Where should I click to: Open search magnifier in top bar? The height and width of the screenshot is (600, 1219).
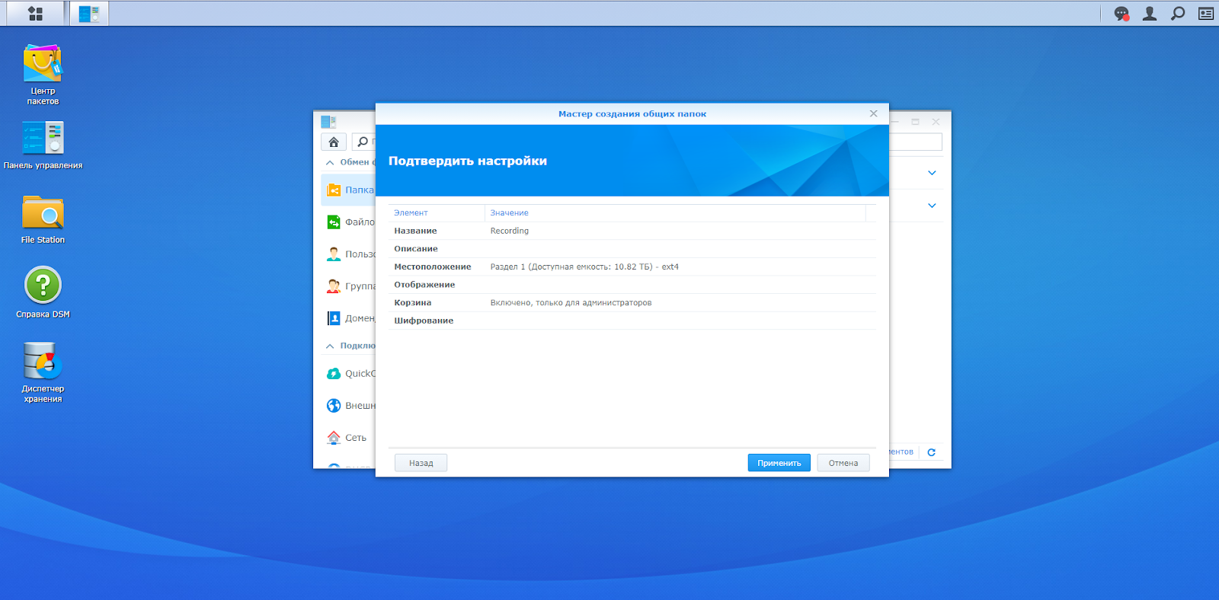pos(1178,13)
